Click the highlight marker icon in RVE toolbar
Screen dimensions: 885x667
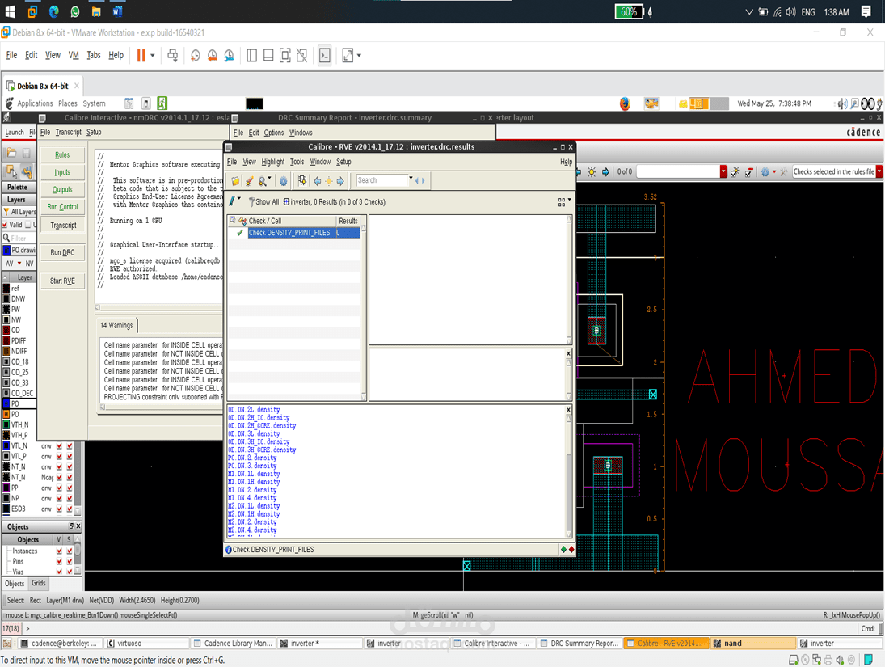click(x=249, y=181)
